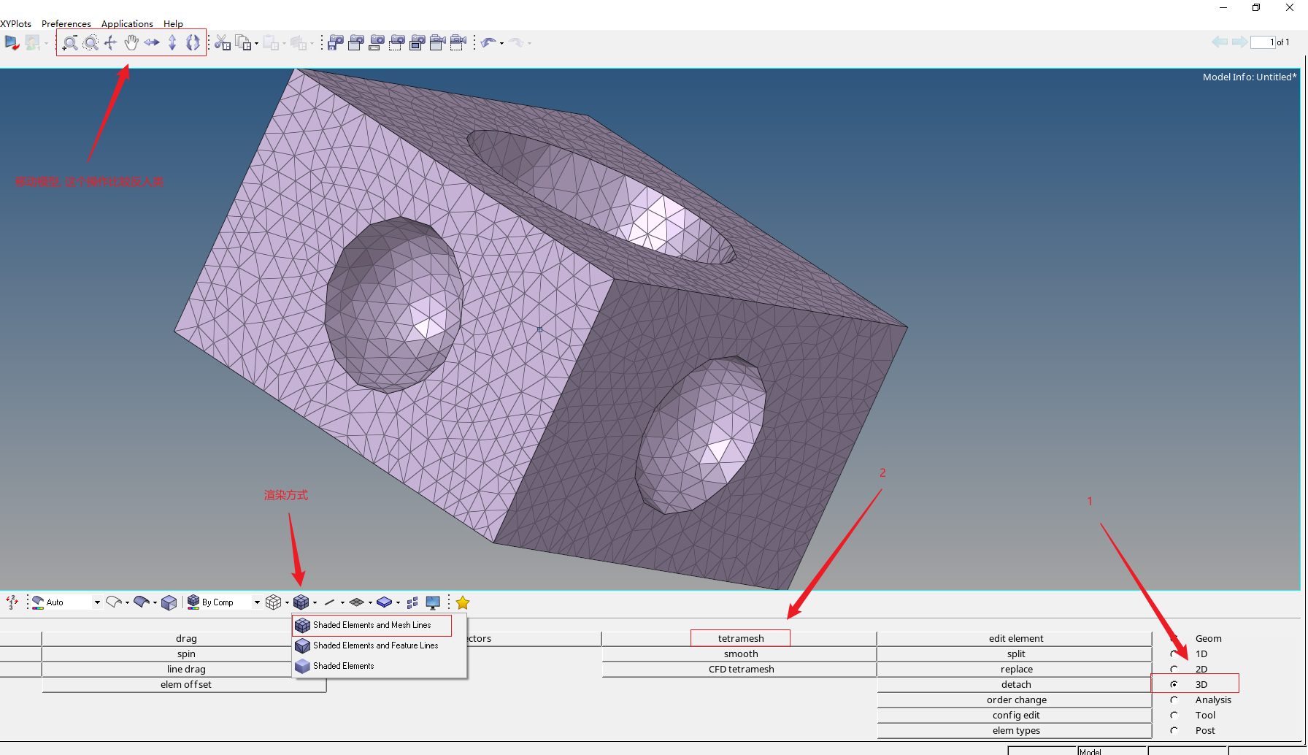The image size is (1308, 755).
Task: Expand wireframe geometry dropdown arrow
Action: [127, 603]
